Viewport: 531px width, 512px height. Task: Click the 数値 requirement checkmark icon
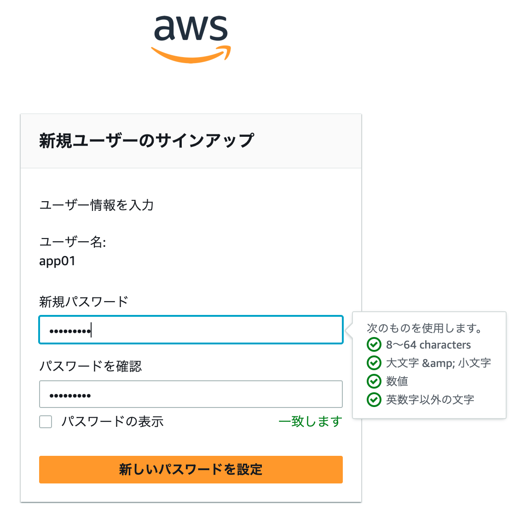374,381
